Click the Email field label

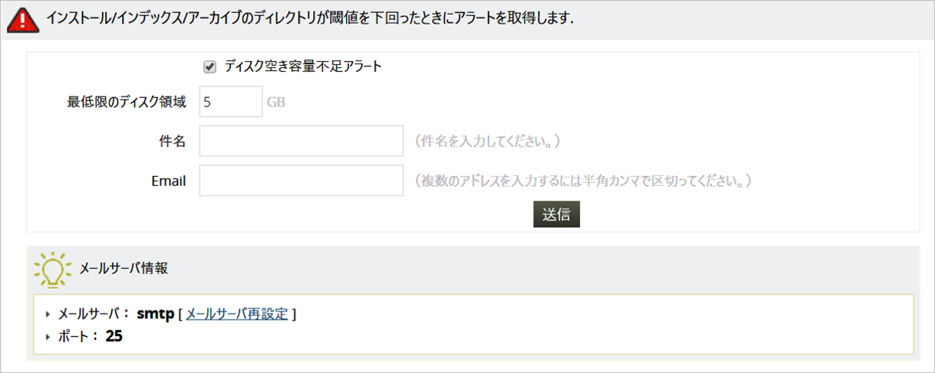pyautogui.click(x=169, y=182)
